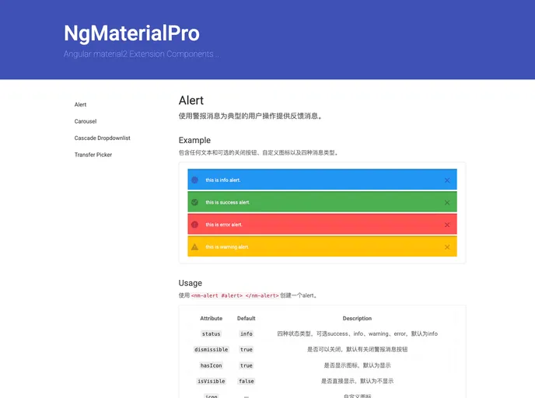The image size is (535, 398).
Task: Click the 'this is success alert.' text
Action: [228, 202]
